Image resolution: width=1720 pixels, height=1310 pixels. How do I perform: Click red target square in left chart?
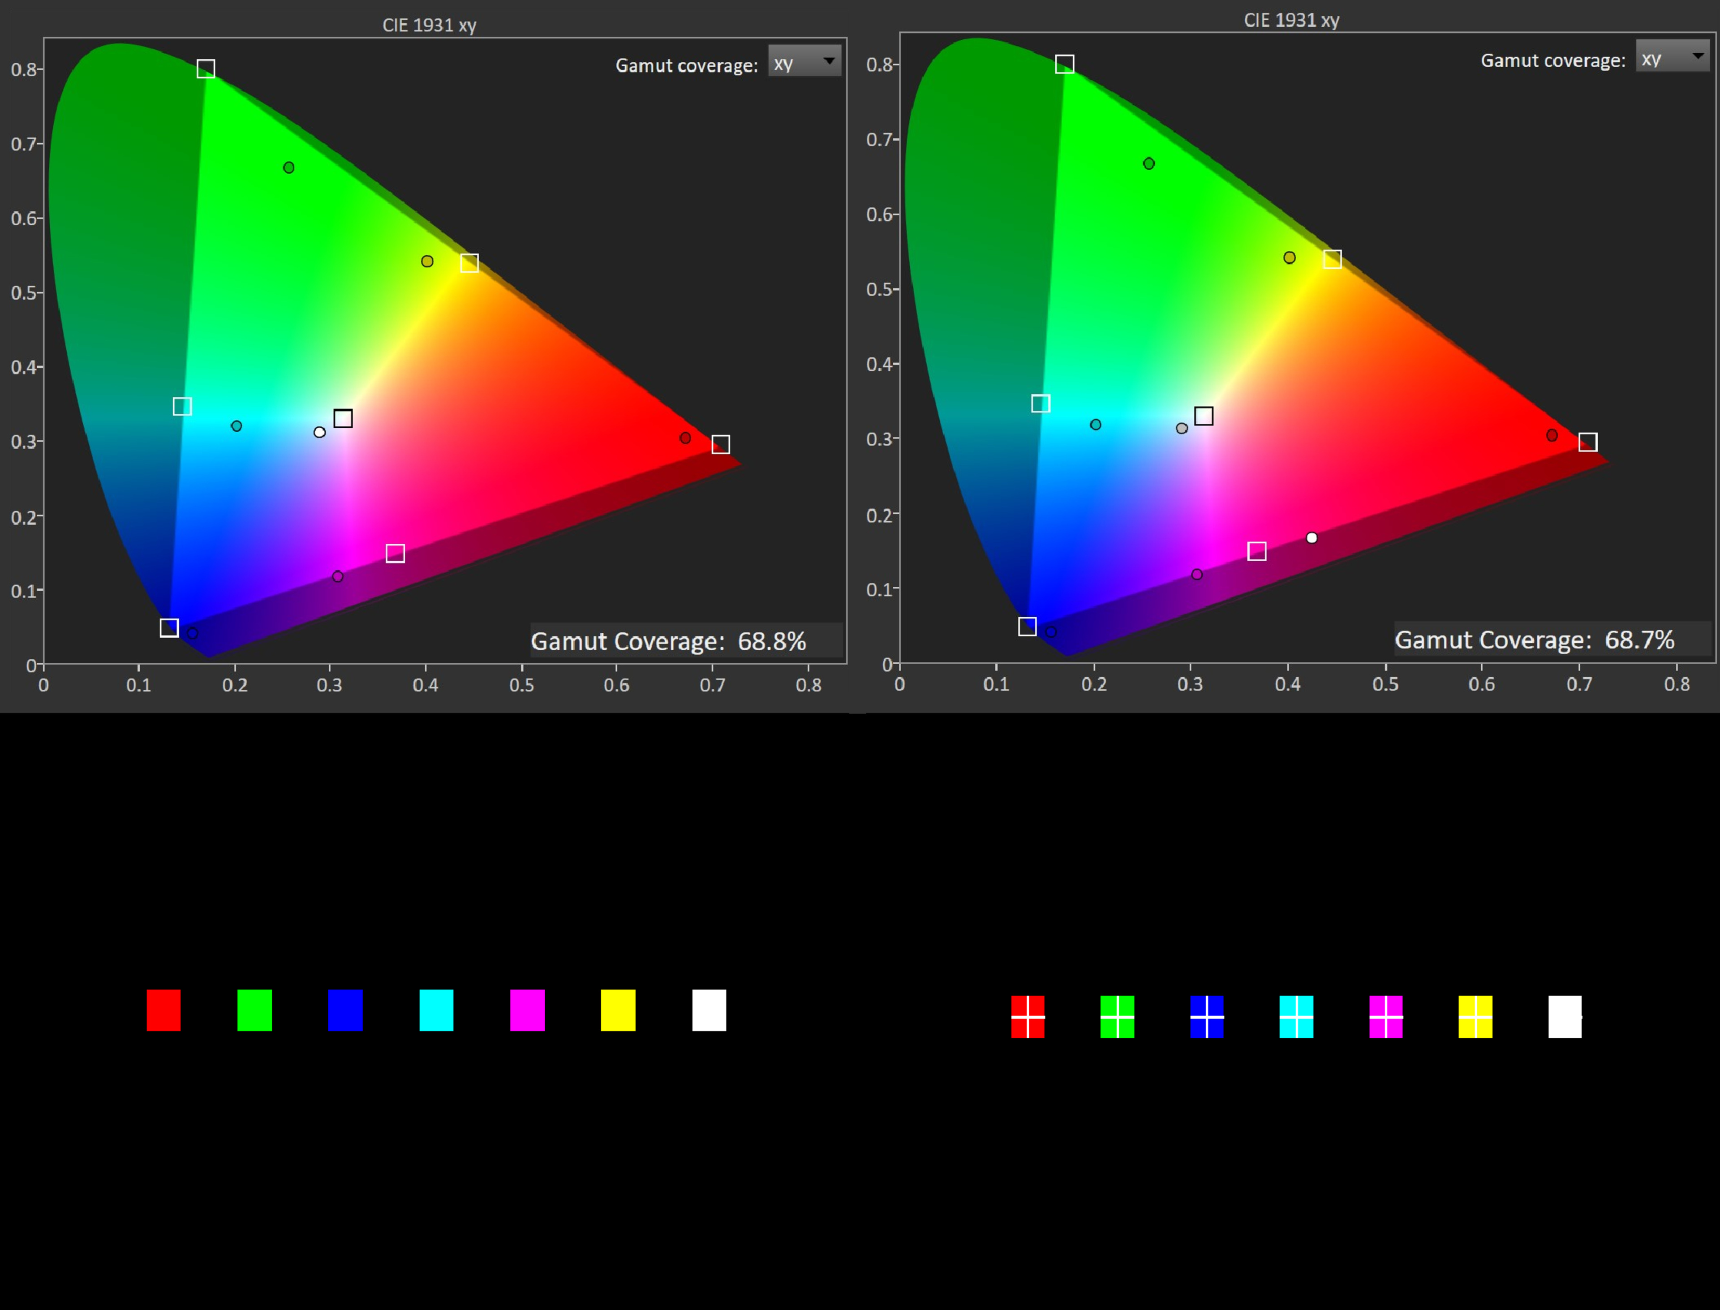pyautogui.click(x=720, y=444)
